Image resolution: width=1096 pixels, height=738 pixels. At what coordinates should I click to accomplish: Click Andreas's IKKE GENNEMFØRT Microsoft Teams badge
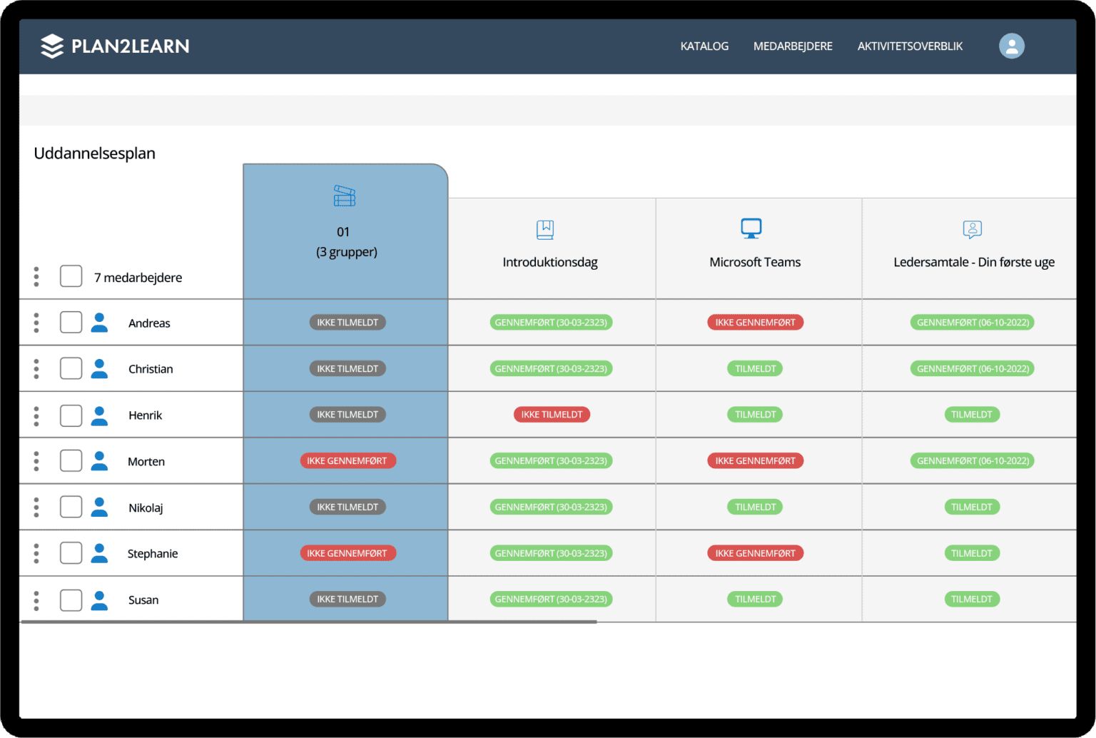tap(755, 323)
